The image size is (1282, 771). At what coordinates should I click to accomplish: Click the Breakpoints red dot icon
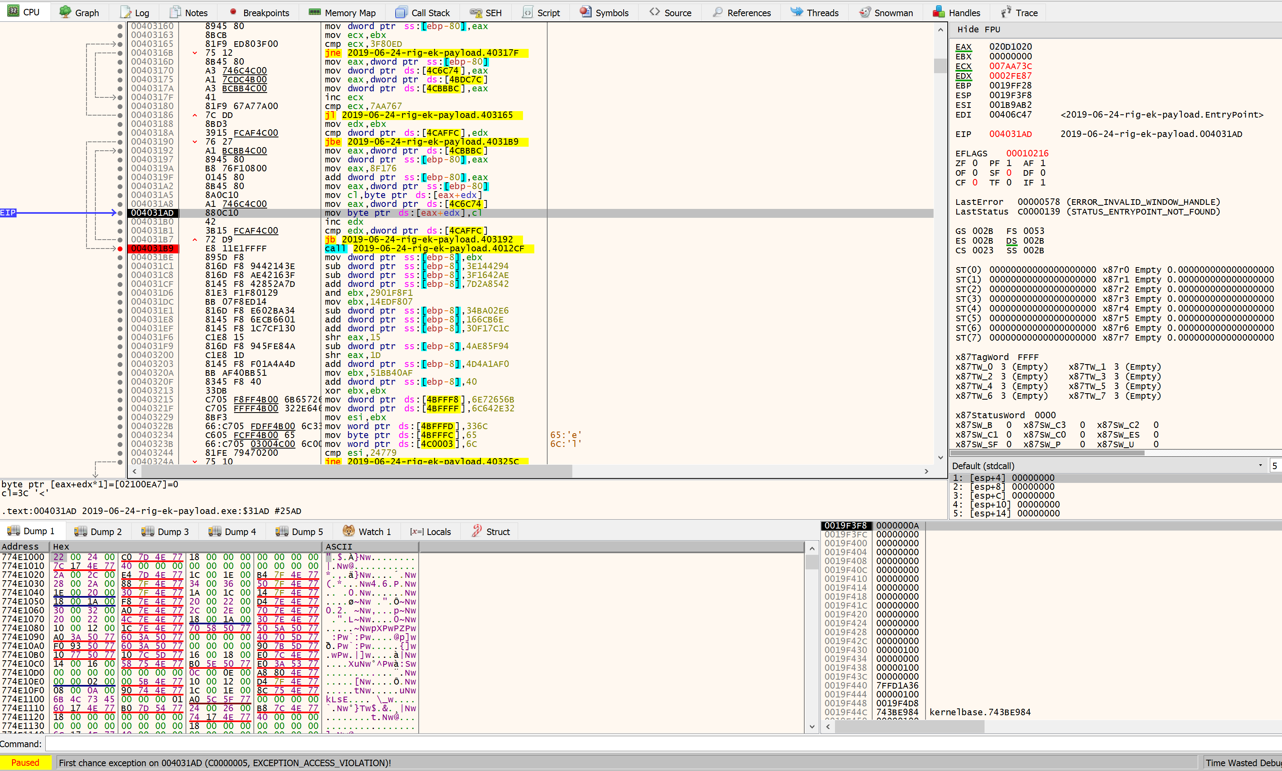pos(233,12)
